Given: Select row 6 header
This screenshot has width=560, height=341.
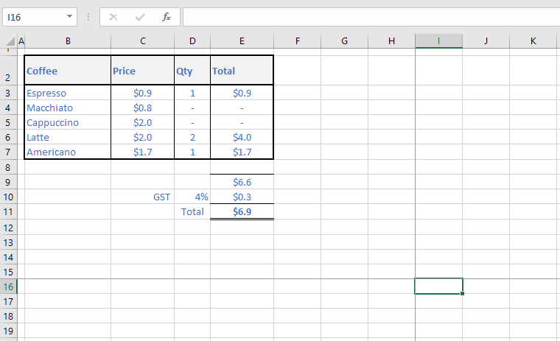Looking at the screenshot, I should 8,137.
